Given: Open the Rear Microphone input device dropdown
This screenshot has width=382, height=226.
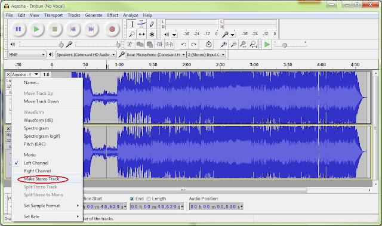Looking at the screenshot, I should pos(156,55).
